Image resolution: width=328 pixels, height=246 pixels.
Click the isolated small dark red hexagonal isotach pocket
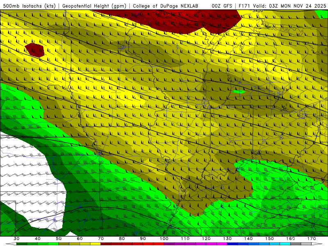coord(35,50)
